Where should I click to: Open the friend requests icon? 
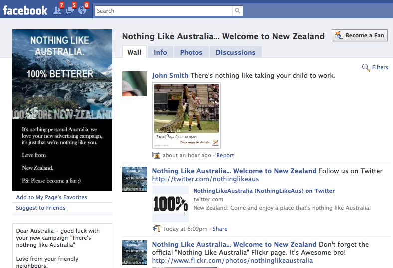(58, 10)
